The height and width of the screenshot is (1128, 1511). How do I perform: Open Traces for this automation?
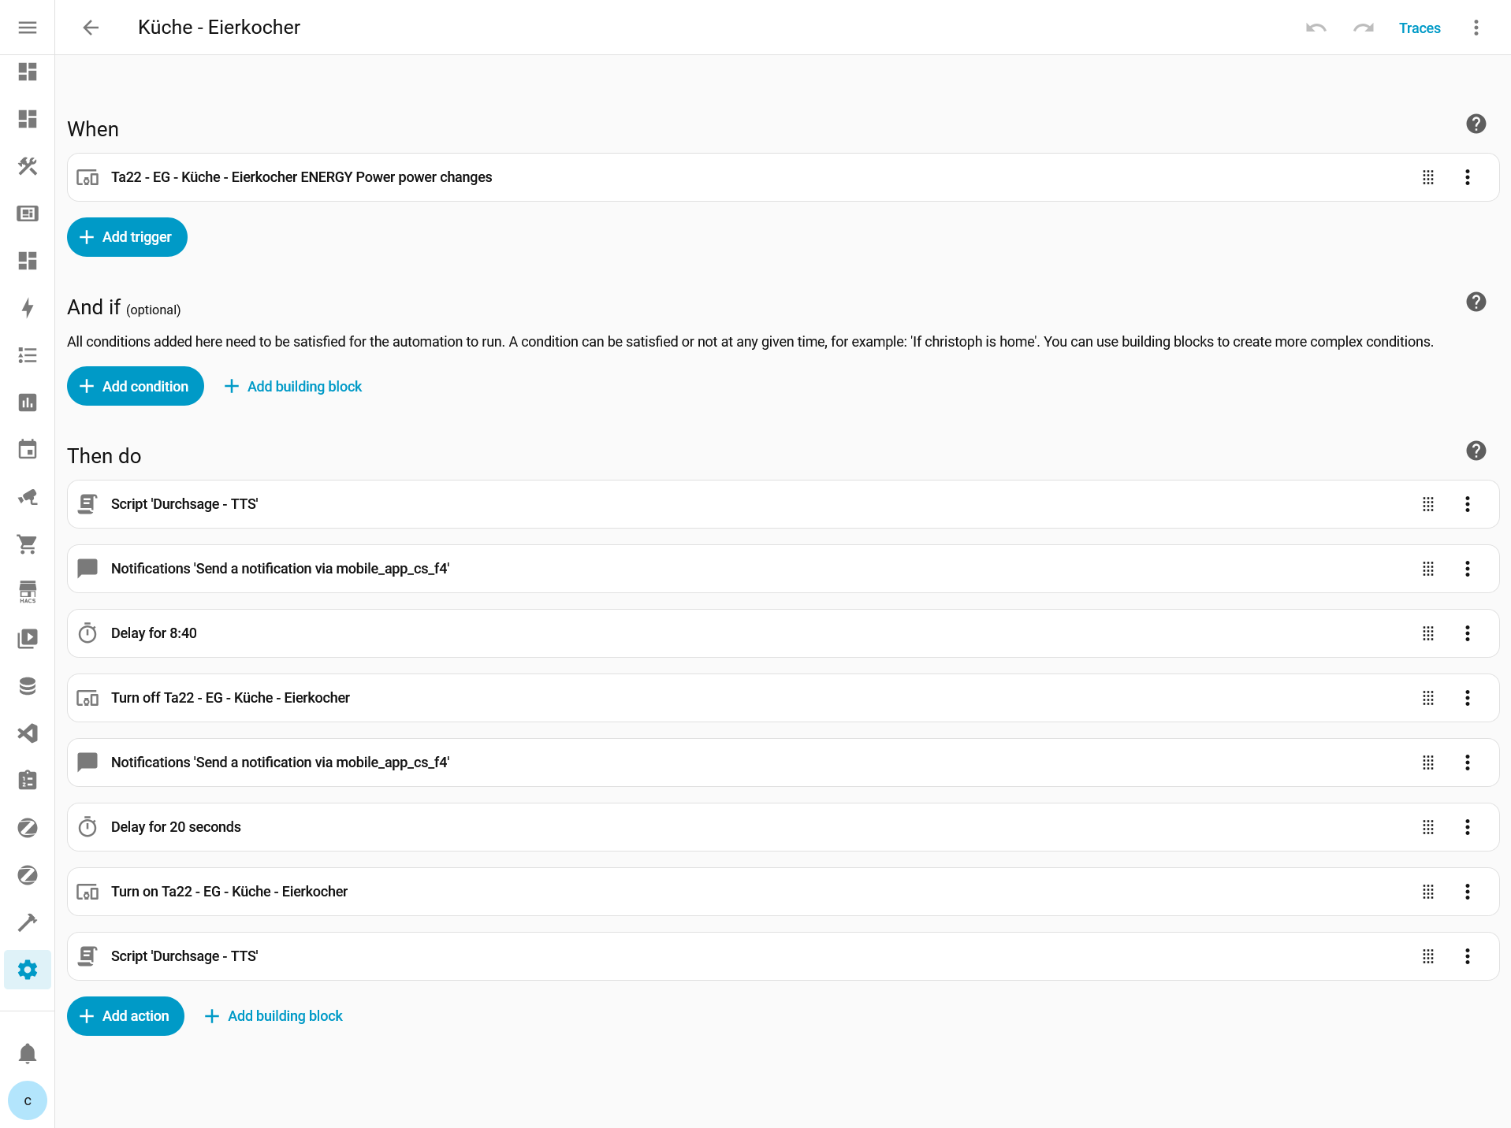[x=1419, y=28]
